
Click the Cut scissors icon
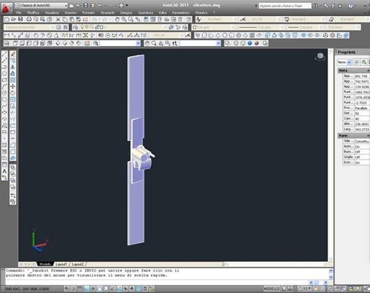click(x=58, y=20)
